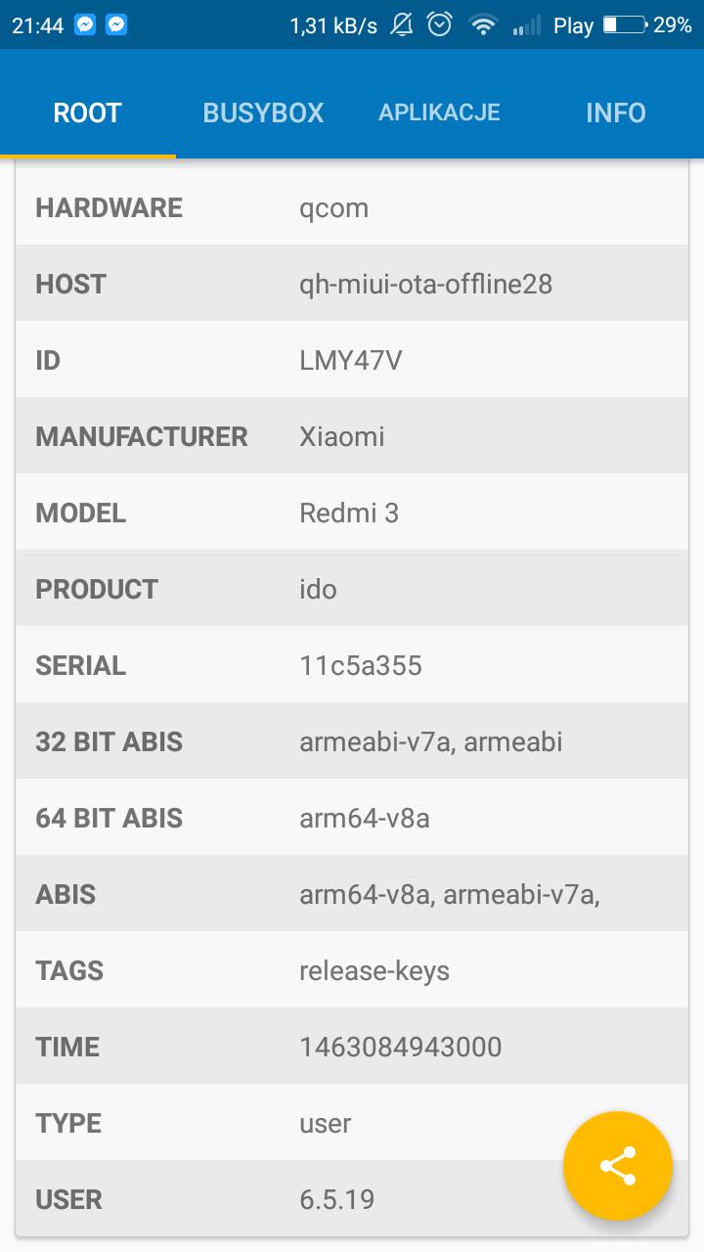Tap the Wi-Fi signal status icon

483,25
